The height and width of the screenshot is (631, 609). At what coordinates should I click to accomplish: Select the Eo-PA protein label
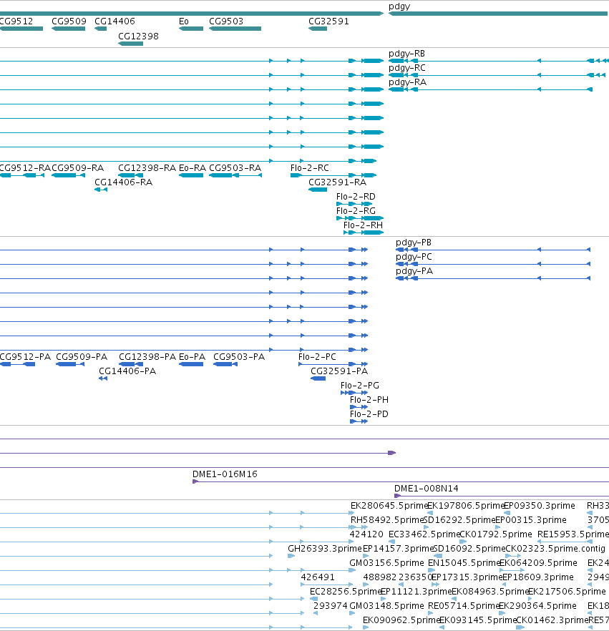(192, 357)
